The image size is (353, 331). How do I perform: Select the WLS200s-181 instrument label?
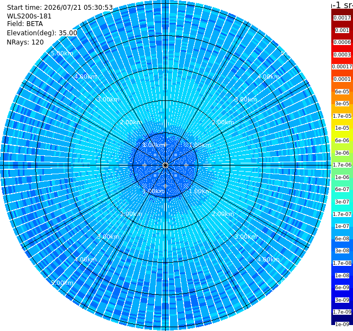[x=29, y=16]
